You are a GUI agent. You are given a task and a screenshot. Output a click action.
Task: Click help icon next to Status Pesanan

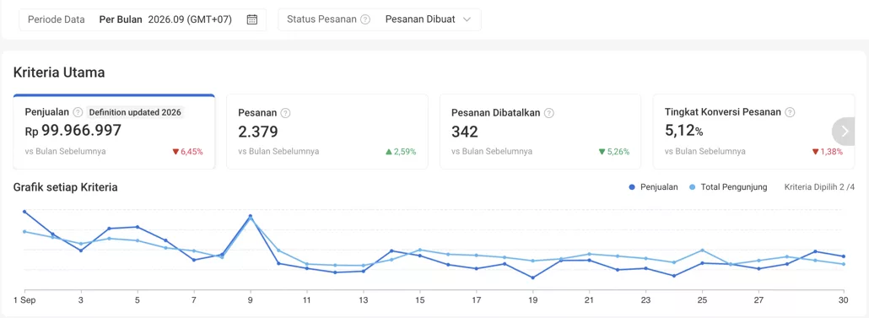(364, 19)
